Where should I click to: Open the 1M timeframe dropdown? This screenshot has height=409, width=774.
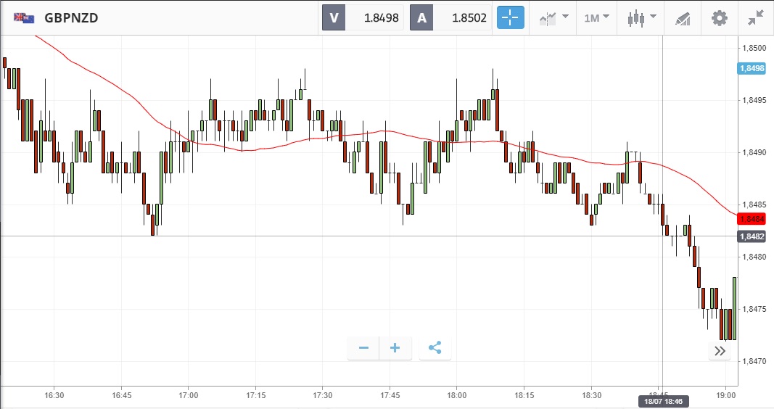tap(597, 18)
